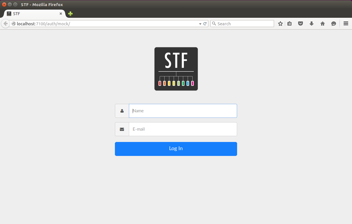This screenshot has width=352, height=224.
Task: Click the E-mail input field
Action: (x=183, y=129)
